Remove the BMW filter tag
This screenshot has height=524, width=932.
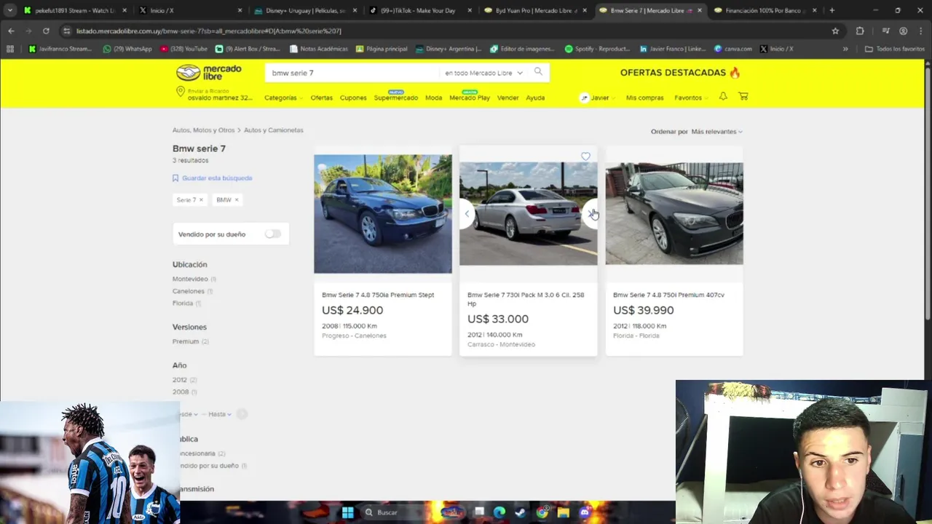coord(237,199)
